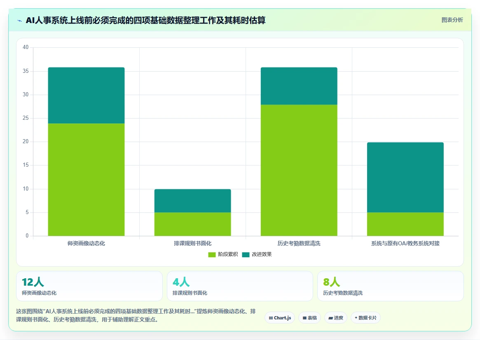Click the 改进效果 legend label
The image size is (480, 340).
pyautogui.click(x=262, y=254)
